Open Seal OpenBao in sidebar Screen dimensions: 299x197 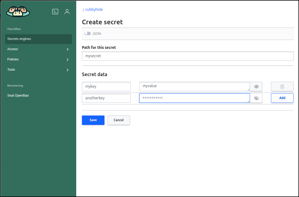[x=18, y=96]
